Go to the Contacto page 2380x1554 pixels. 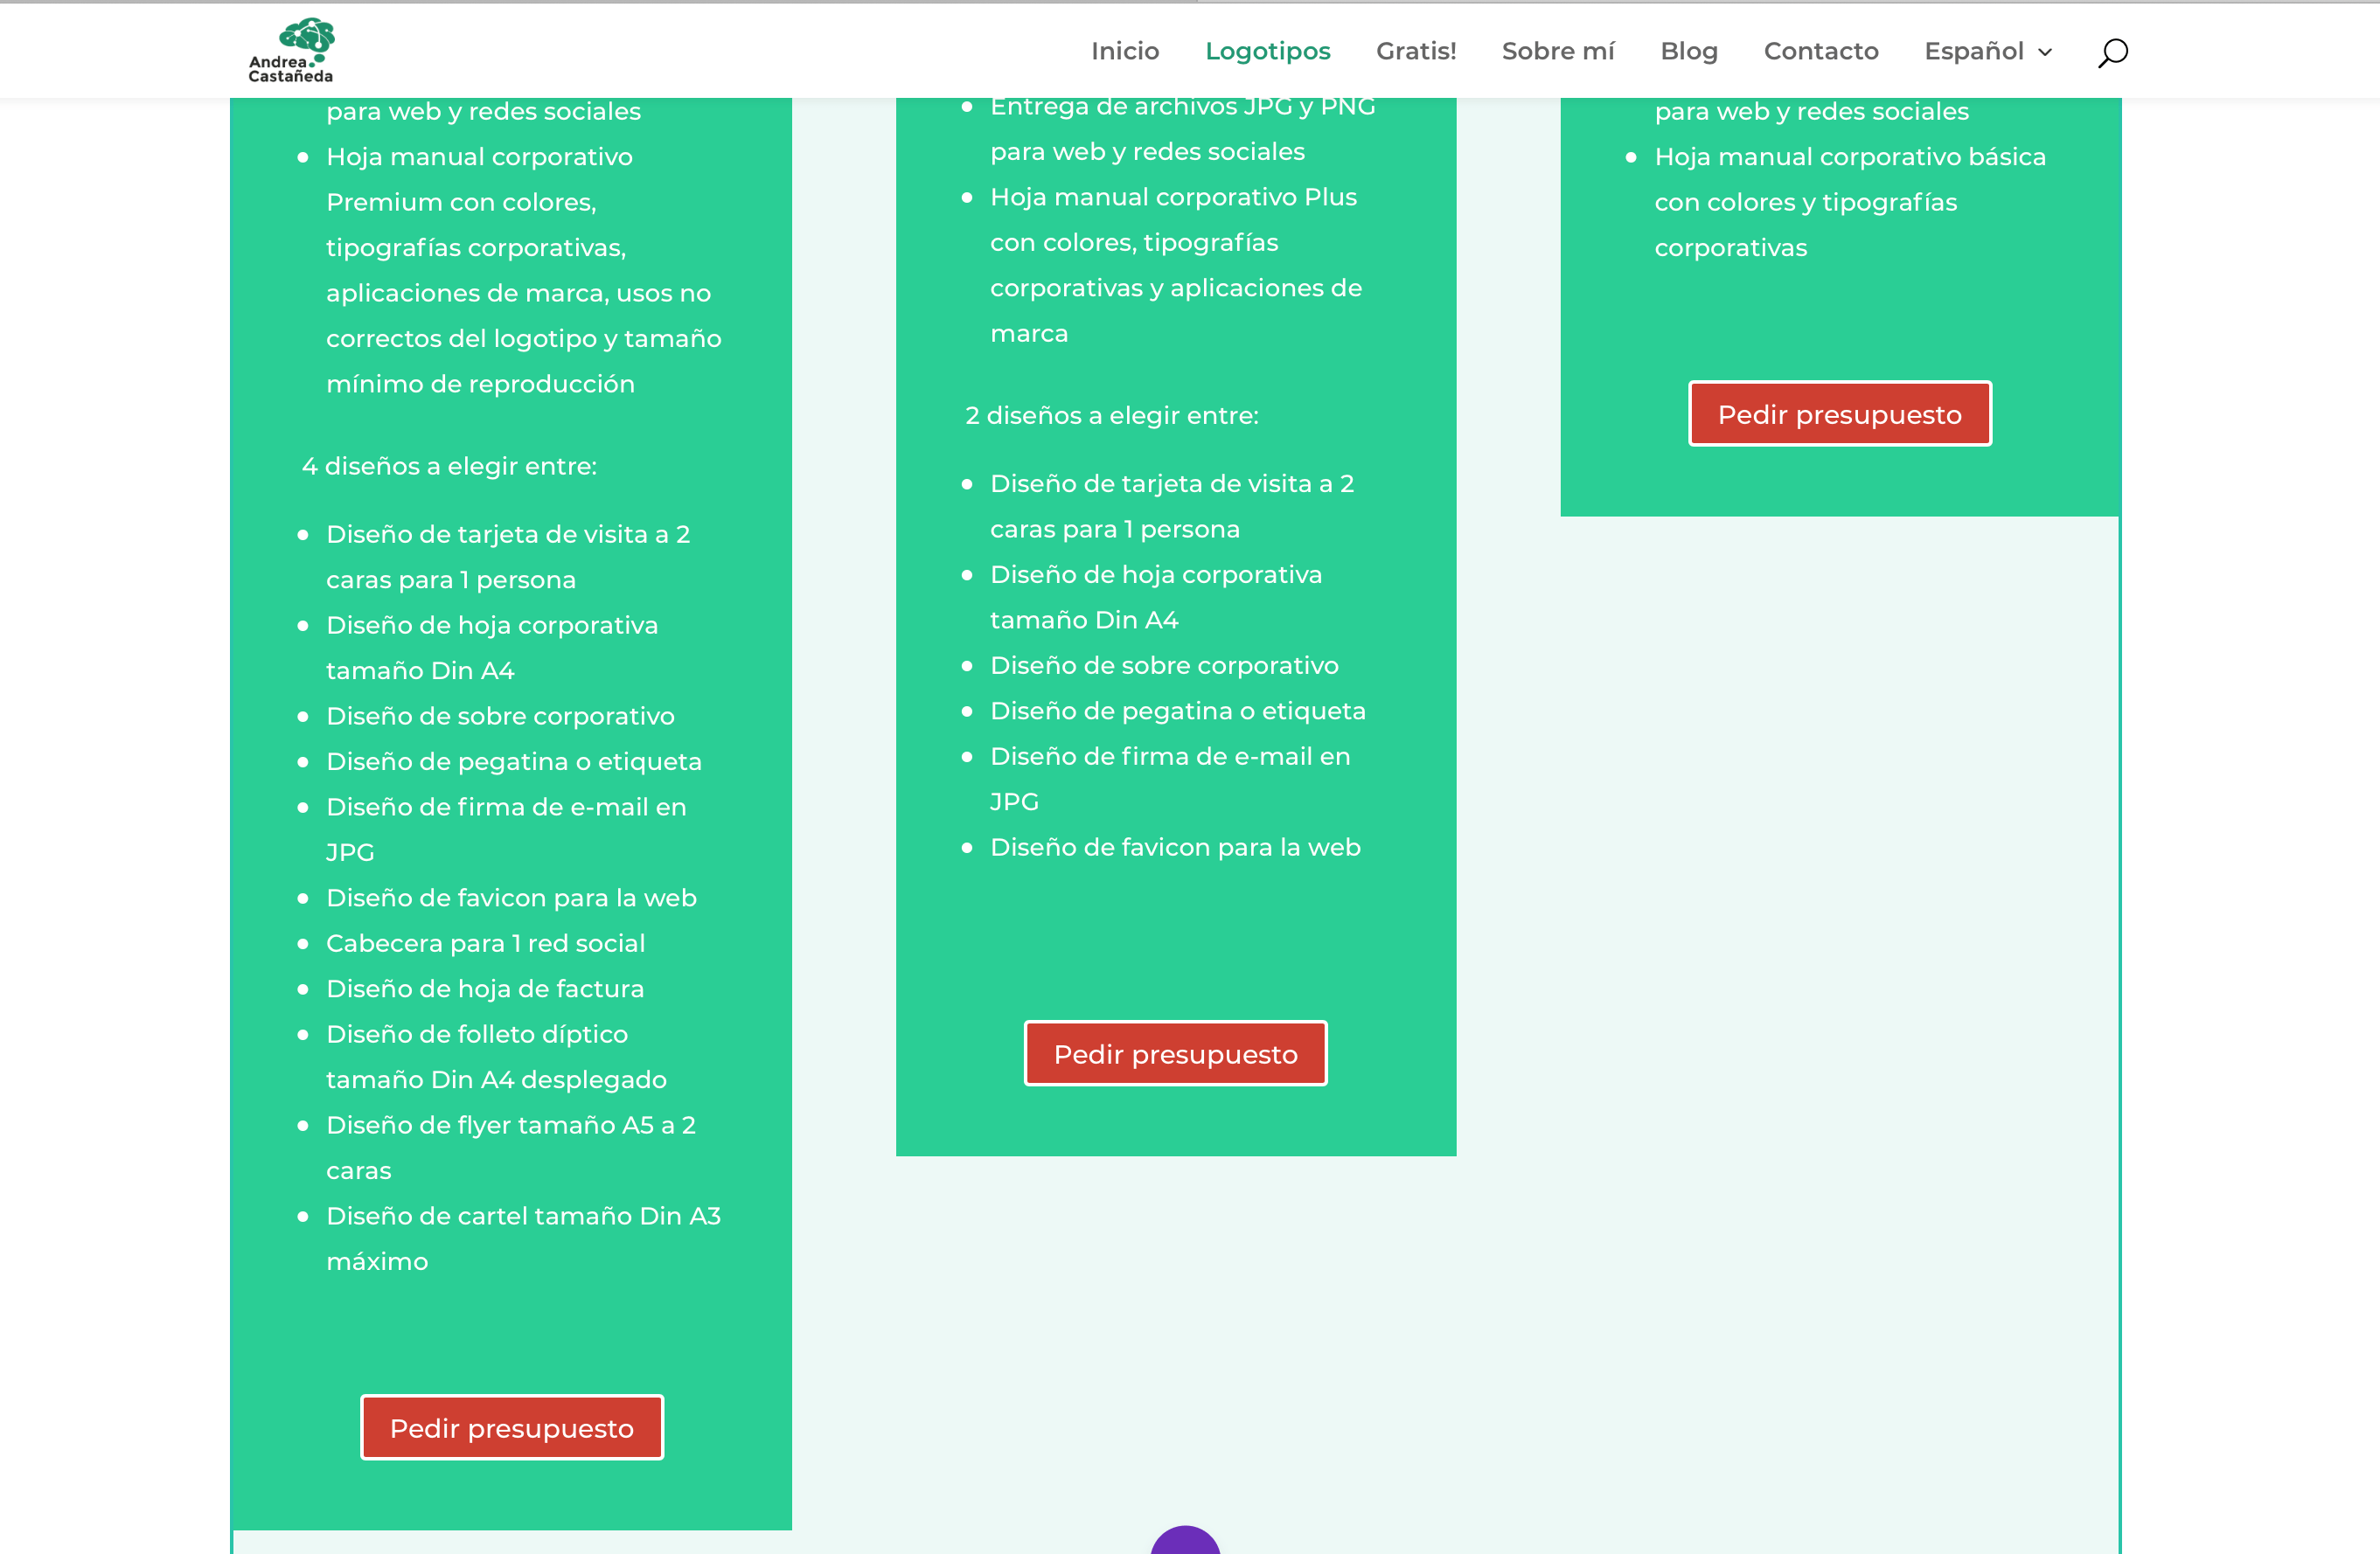click(x=1821, y=51)
